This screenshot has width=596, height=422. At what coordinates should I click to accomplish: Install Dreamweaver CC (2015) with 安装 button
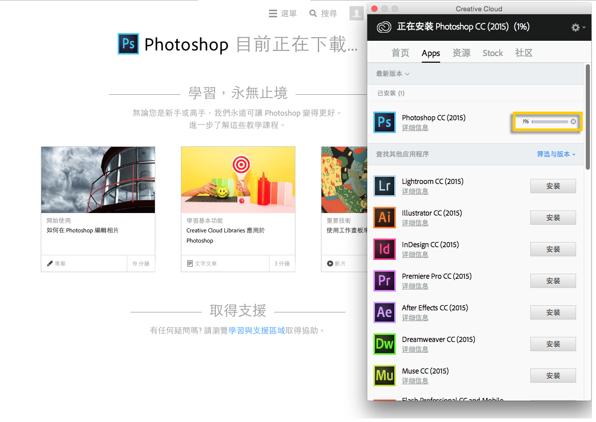tap(553, 344)
